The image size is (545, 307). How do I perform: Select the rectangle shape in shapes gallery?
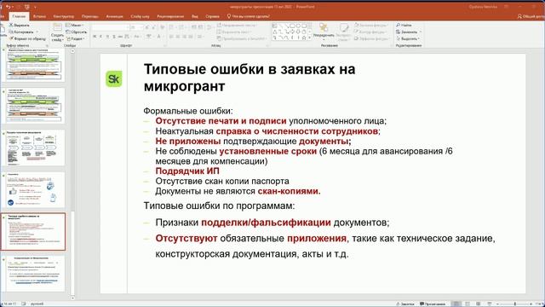(292, 26)
